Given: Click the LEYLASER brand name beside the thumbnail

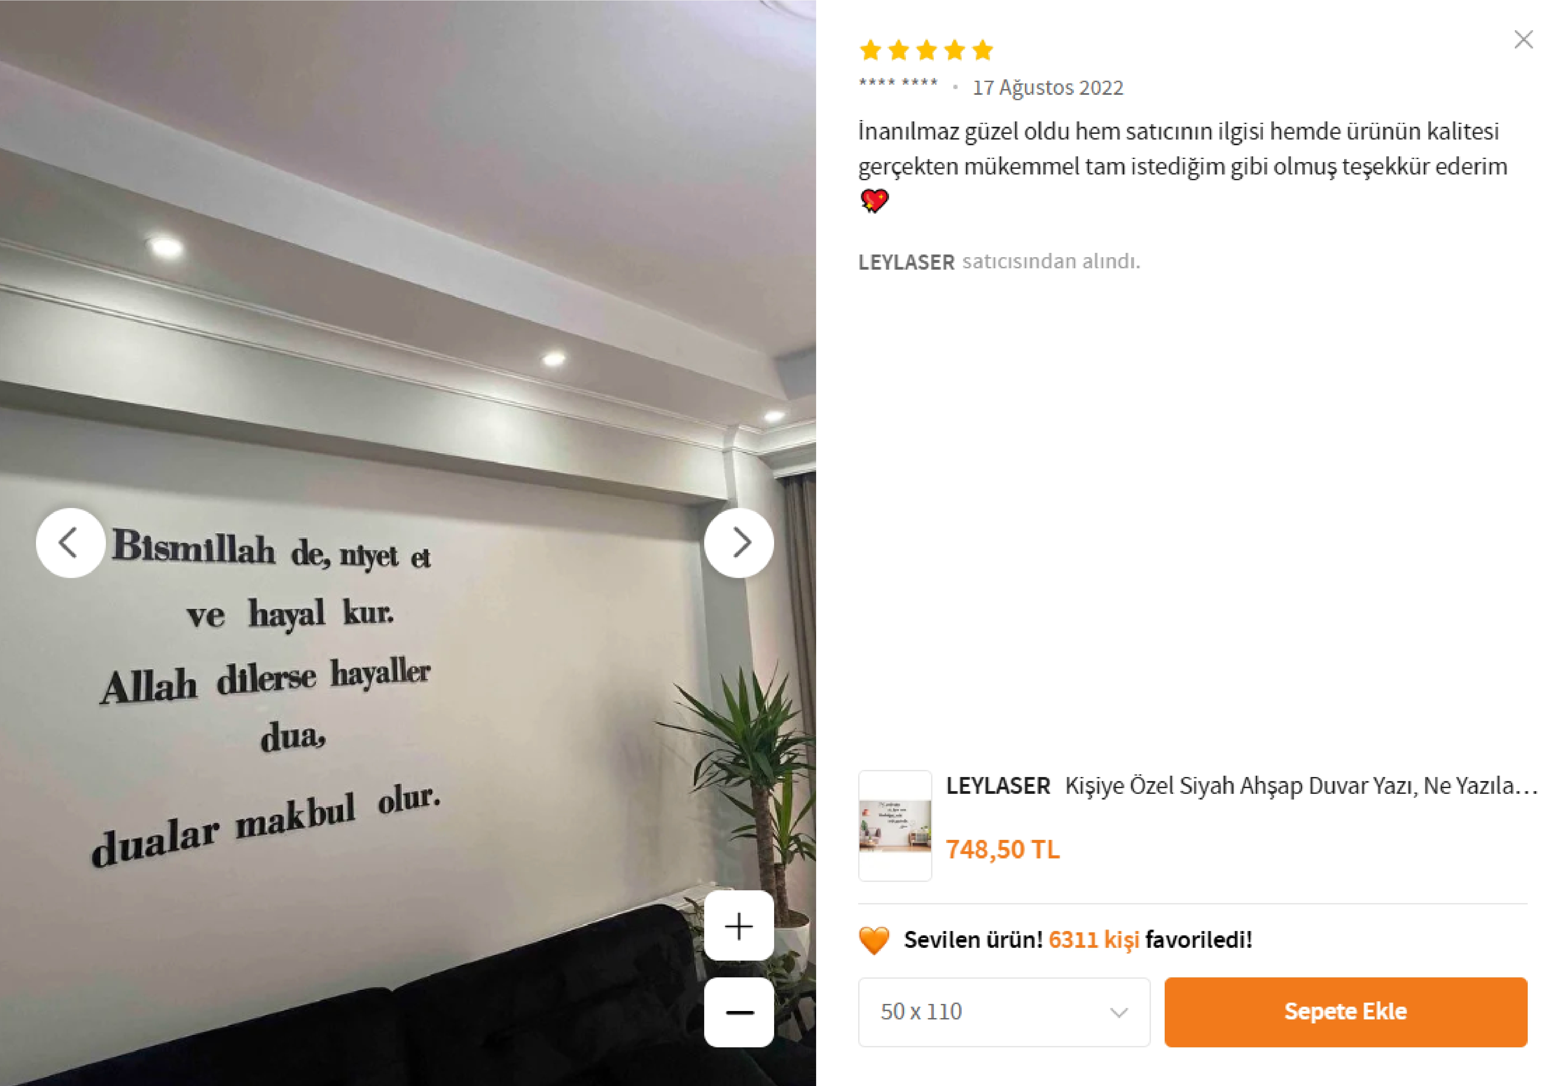Looking at the screenshot, I should tap(998, 786).
